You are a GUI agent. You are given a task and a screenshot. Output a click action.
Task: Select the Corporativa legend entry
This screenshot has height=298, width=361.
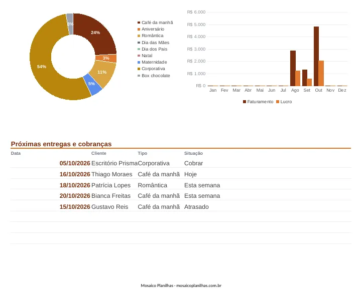pyautogui.click(x=151, y=69)
